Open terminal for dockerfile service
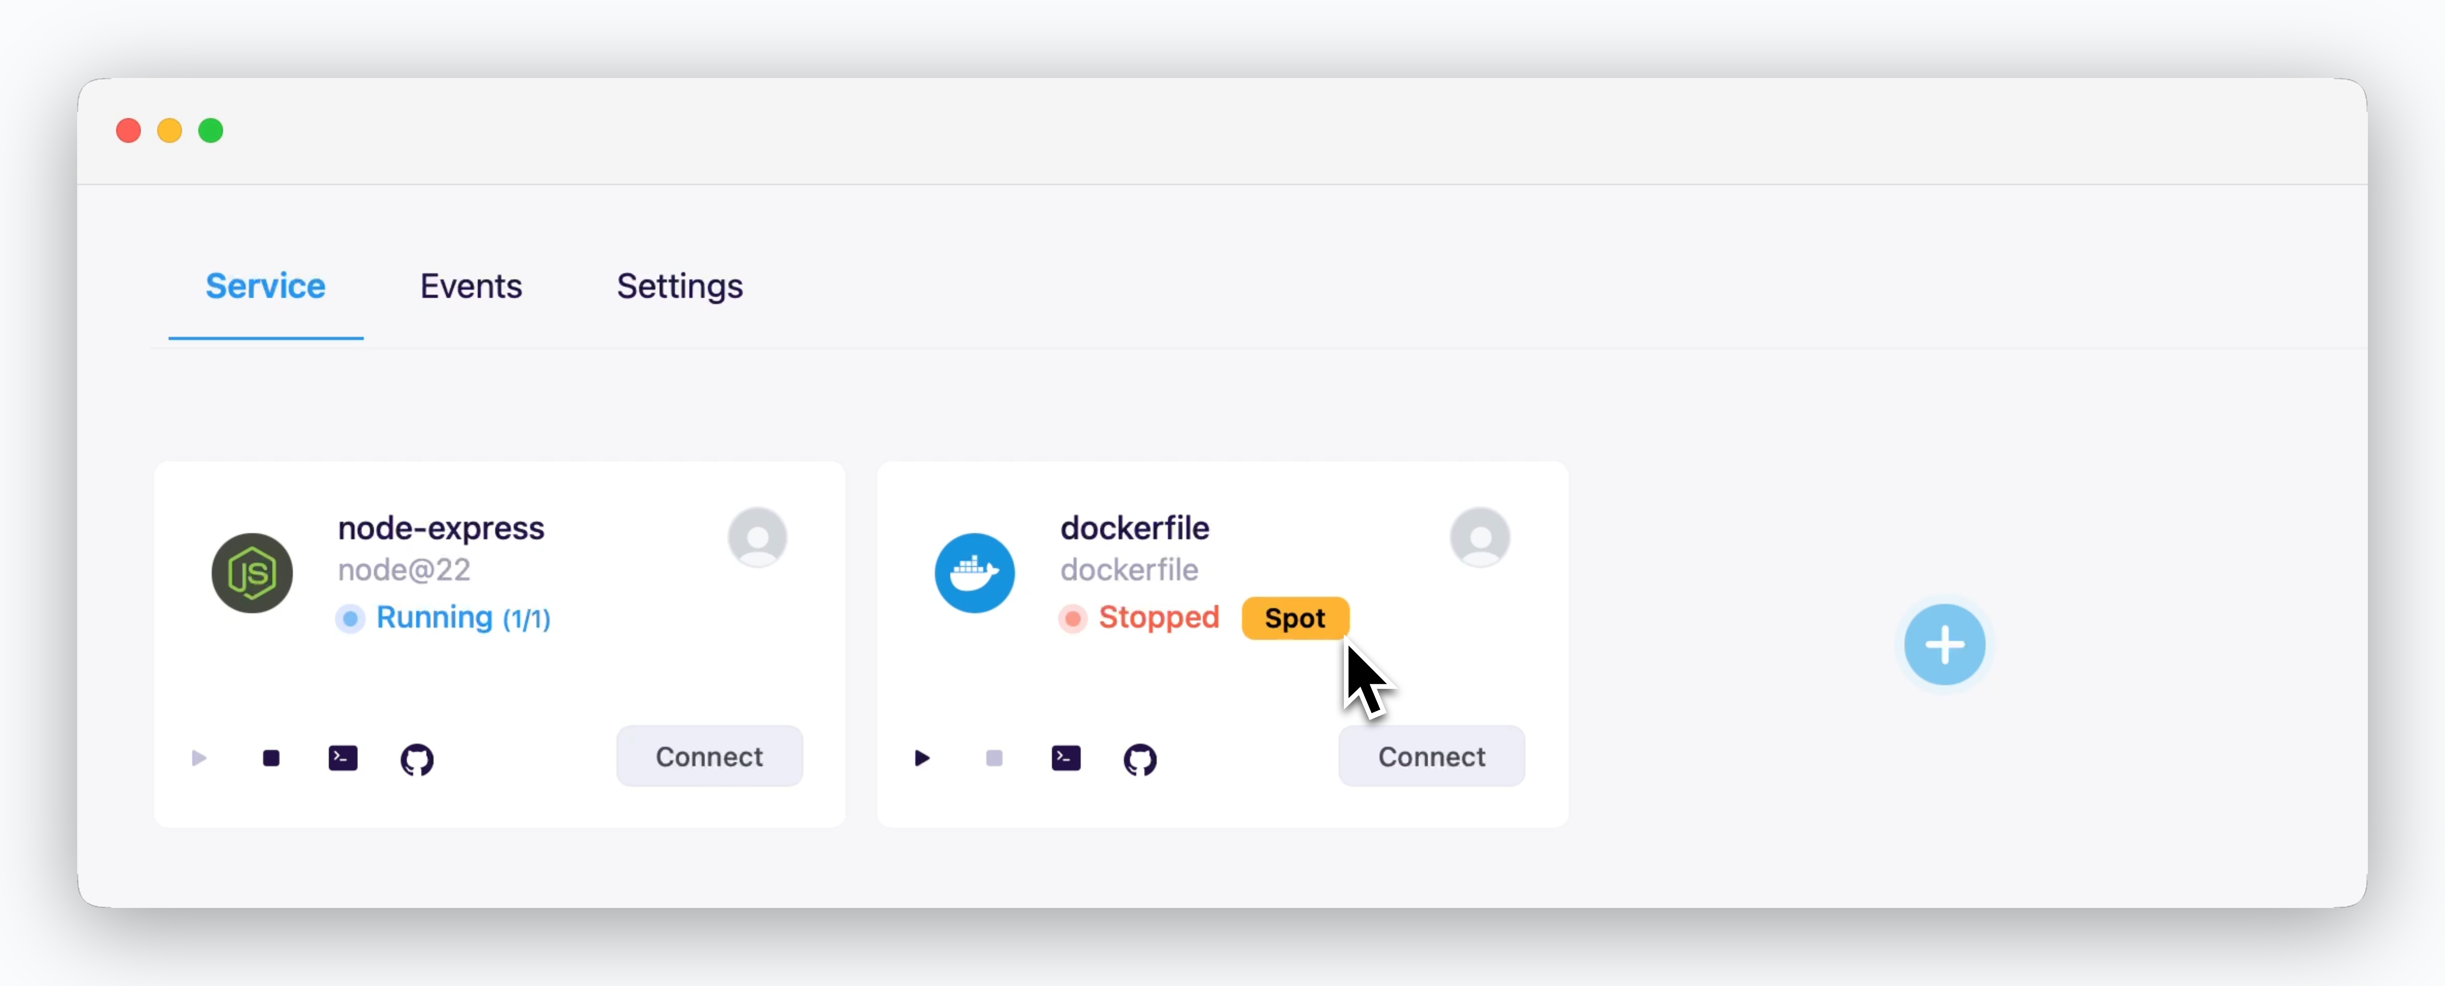This screenshot has width=2445, height=986. tap(1066, 757)
